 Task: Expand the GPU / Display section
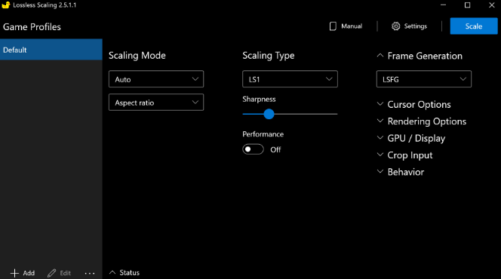click(411, 138)
